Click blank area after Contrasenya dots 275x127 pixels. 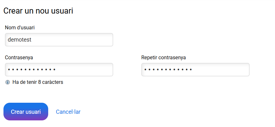[x=85, y=70]
